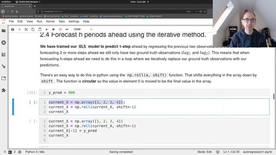276x155 pixels.
Task: Show Running Terminals and Kernels panel
Action: tap(3, 43)
